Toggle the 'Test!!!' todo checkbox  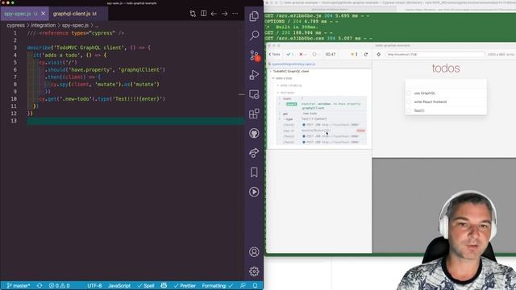pyautogui.click(x=409, y=110)
